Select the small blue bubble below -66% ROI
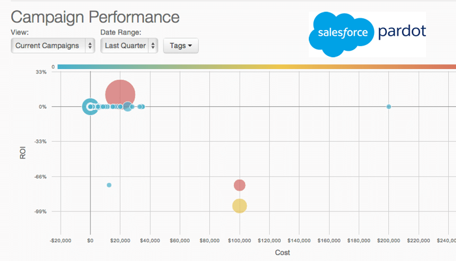 [x=109, y=185]
